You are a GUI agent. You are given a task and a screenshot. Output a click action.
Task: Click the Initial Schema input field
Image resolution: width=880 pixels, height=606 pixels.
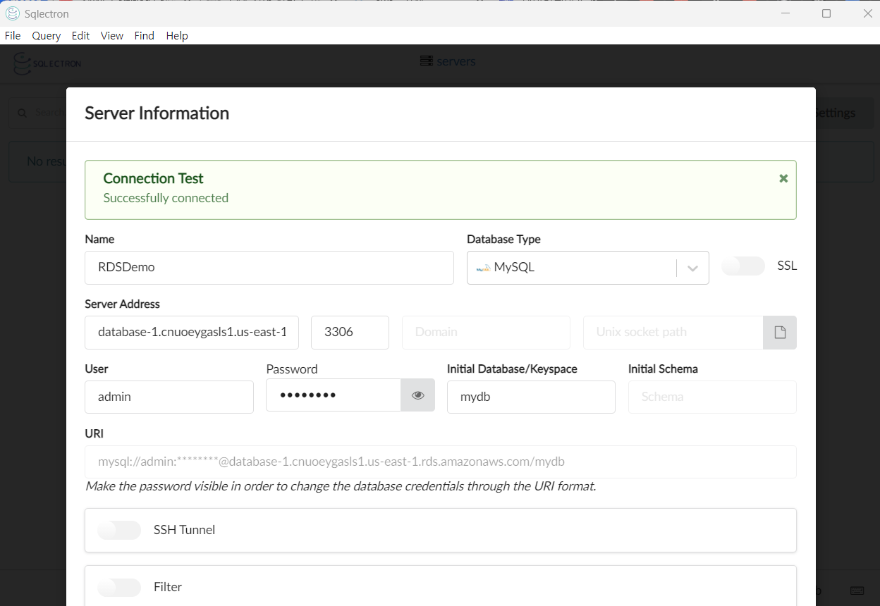tap(712, 397)
